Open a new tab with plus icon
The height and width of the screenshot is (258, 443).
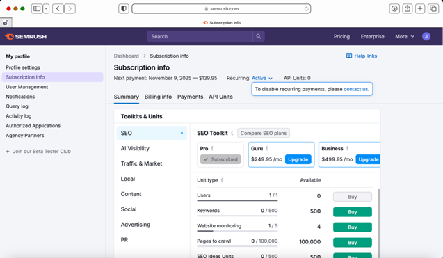[420, 8]
